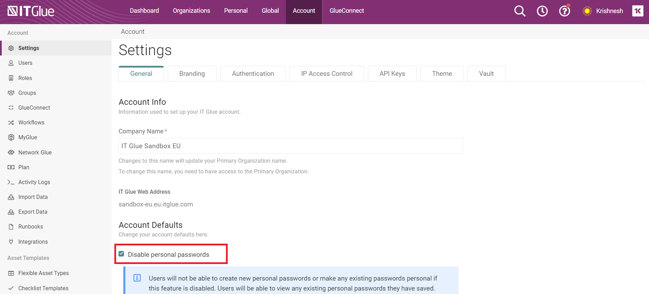
Task: Switch to the Branding tab
Action: click(192, 73)
